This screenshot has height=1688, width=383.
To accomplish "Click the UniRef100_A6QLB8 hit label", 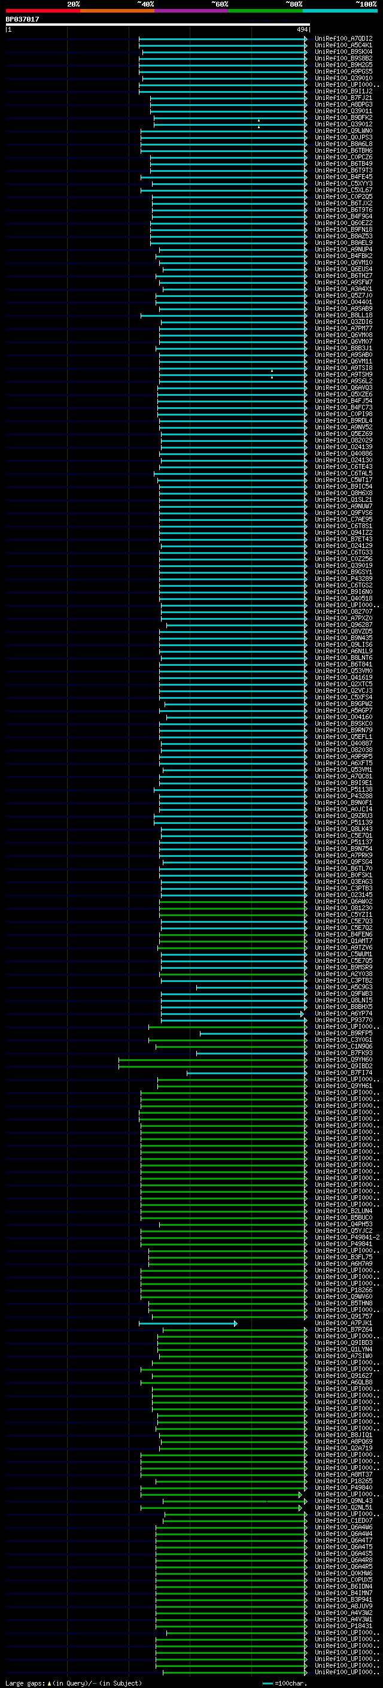I will tap(344, 1382).
